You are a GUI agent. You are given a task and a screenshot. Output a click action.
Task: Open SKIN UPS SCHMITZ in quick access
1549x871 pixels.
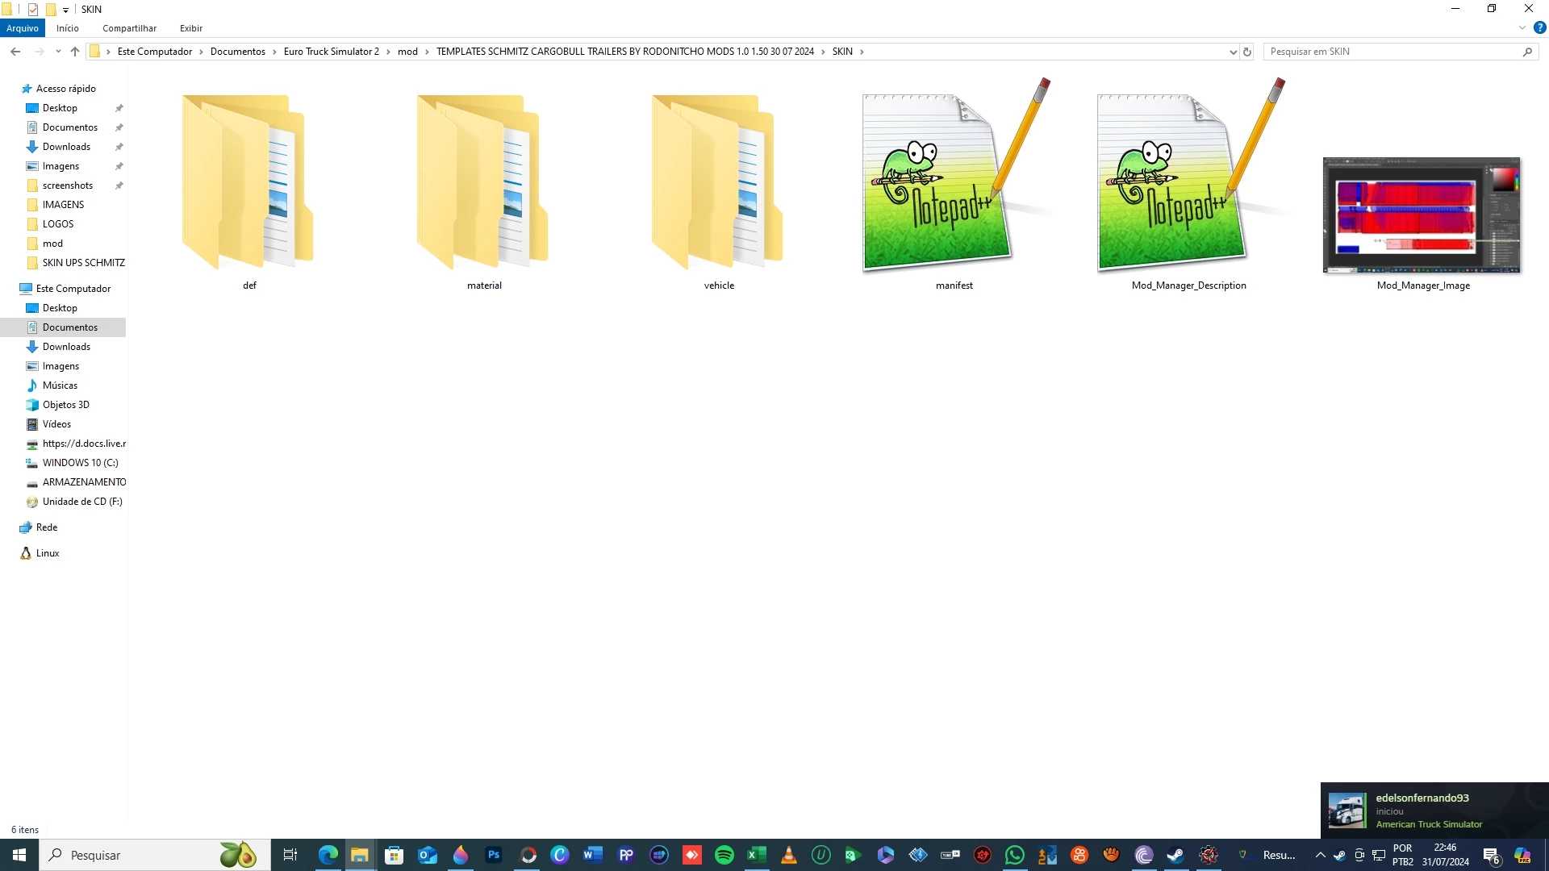click(x=83, y=263)
